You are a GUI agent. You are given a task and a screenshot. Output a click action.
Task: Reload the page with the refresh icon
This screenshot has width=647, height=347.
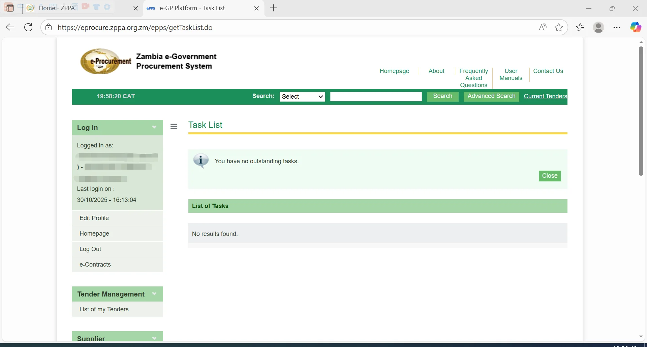tap(28, 27)
